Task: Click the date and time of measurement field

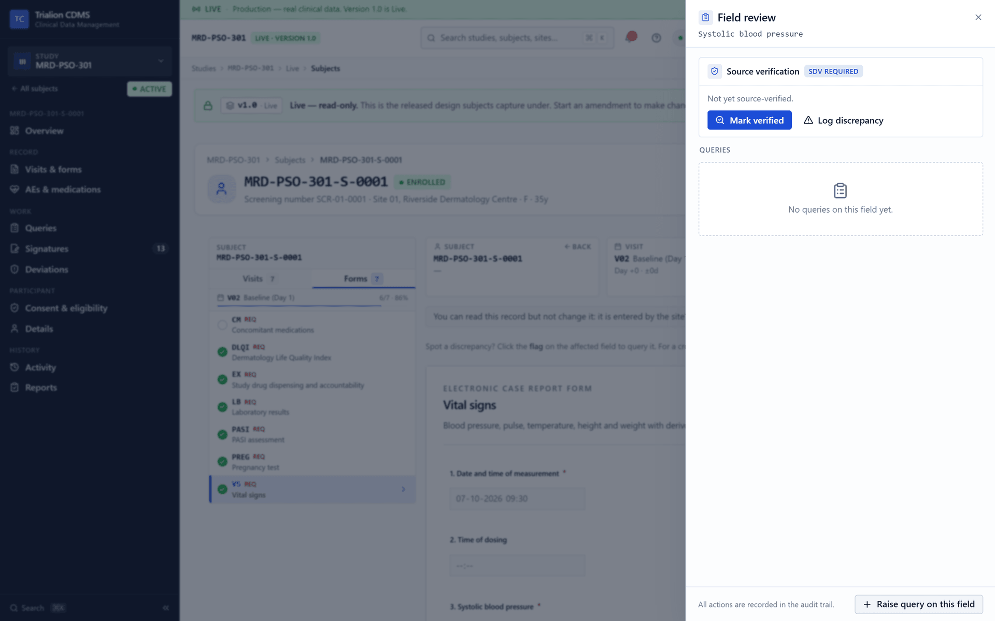Action: pyautogui.click(x=517, y=498)
